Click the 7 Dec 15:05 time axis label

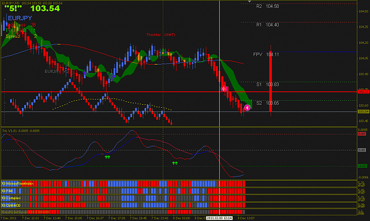(x=73, y=218)
